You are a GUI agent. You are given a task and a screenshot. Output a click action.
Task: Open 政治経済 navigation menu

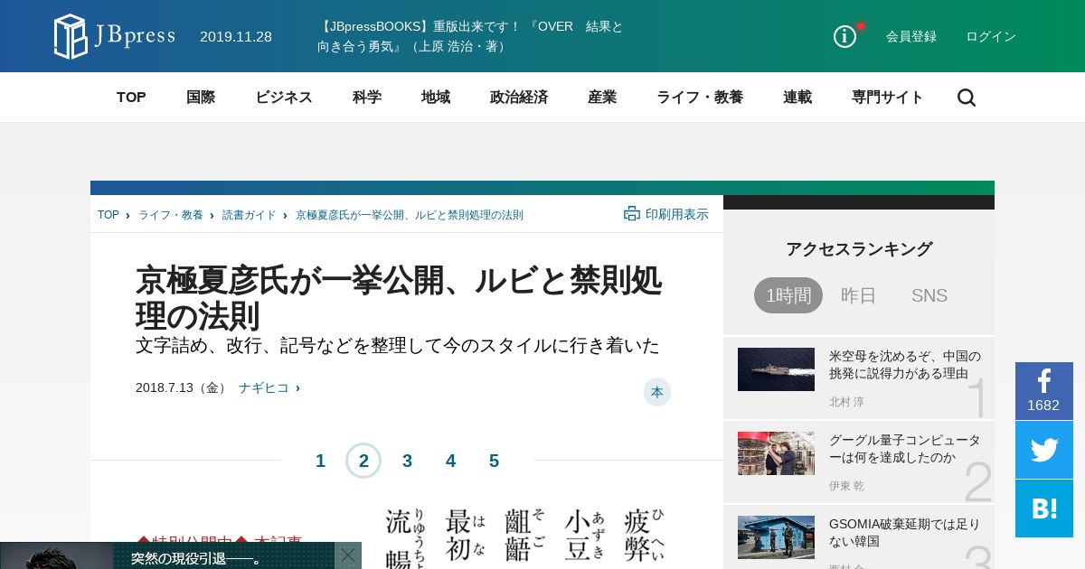pos(519,98)
